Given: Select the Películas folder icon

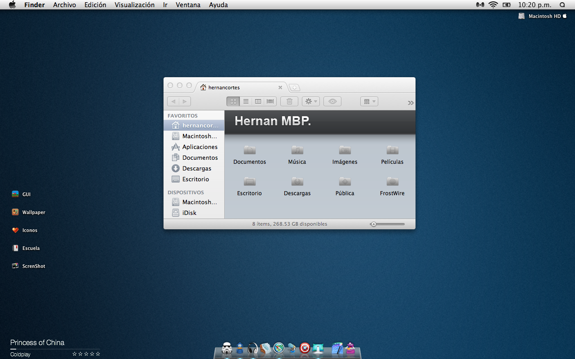Looking at the screenshot, I should click(393, 150).
